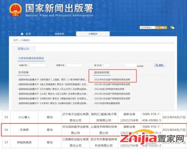Open 2021年2月份国产网络游戏审批信息 link
187x149 pixels.
tap(112, 94)
